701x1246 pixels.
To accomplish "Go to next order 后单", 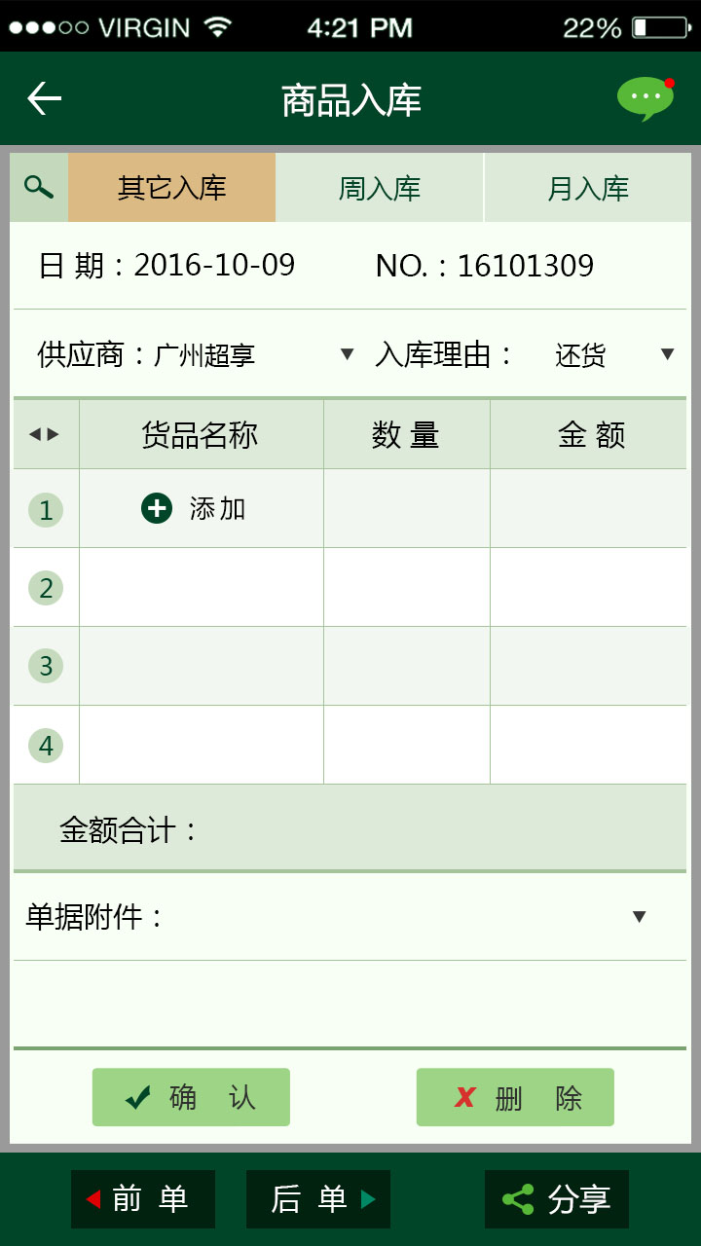I will (318, 1199).
